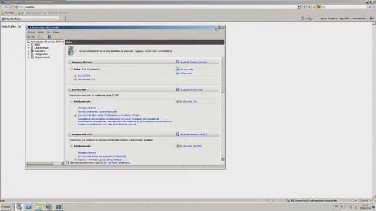
Task: Open Windows Explorer folder from the taskbar
Action: coord(39,207)
